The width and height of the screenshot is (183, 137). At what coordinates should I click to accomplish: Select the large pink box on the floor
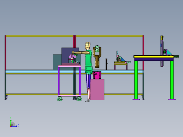coord(97,90)
